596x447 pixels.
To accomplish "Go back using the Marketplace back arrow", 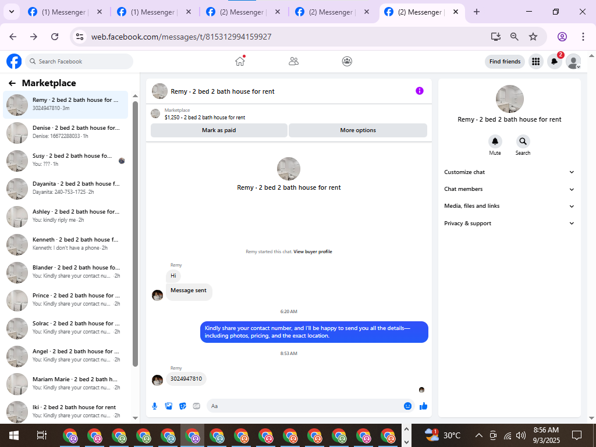I will click(x=12, y=83).
